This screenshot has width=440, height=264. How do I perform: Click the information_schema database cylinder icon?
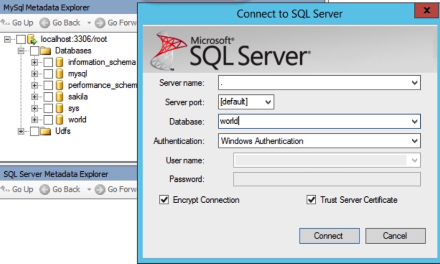tap(59, 62)
